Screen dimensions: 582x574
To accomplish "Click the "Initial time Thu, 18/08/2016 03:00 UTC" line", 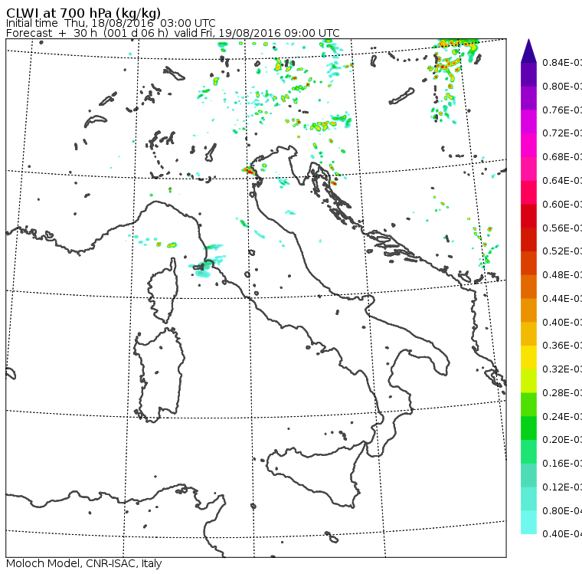I will [110, 23].
